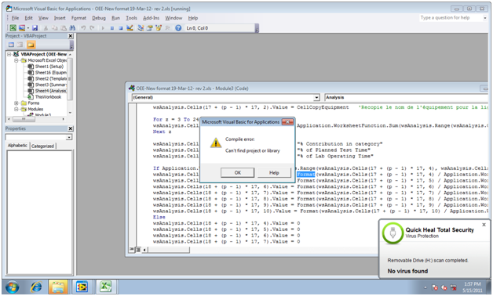Toggle Folders button in Project panel
Image resolution: width=493 pixels, height=296 pixels.
click(31, 45)
